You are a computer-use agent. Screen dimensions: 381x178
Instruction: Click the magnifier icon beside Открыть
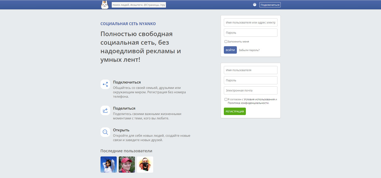[x=105, y=132]
